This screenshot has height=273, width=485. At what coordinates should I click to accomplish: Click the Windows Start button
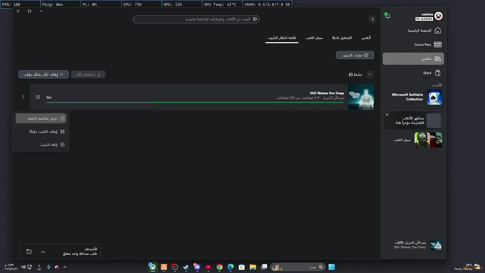coord(332,267)
